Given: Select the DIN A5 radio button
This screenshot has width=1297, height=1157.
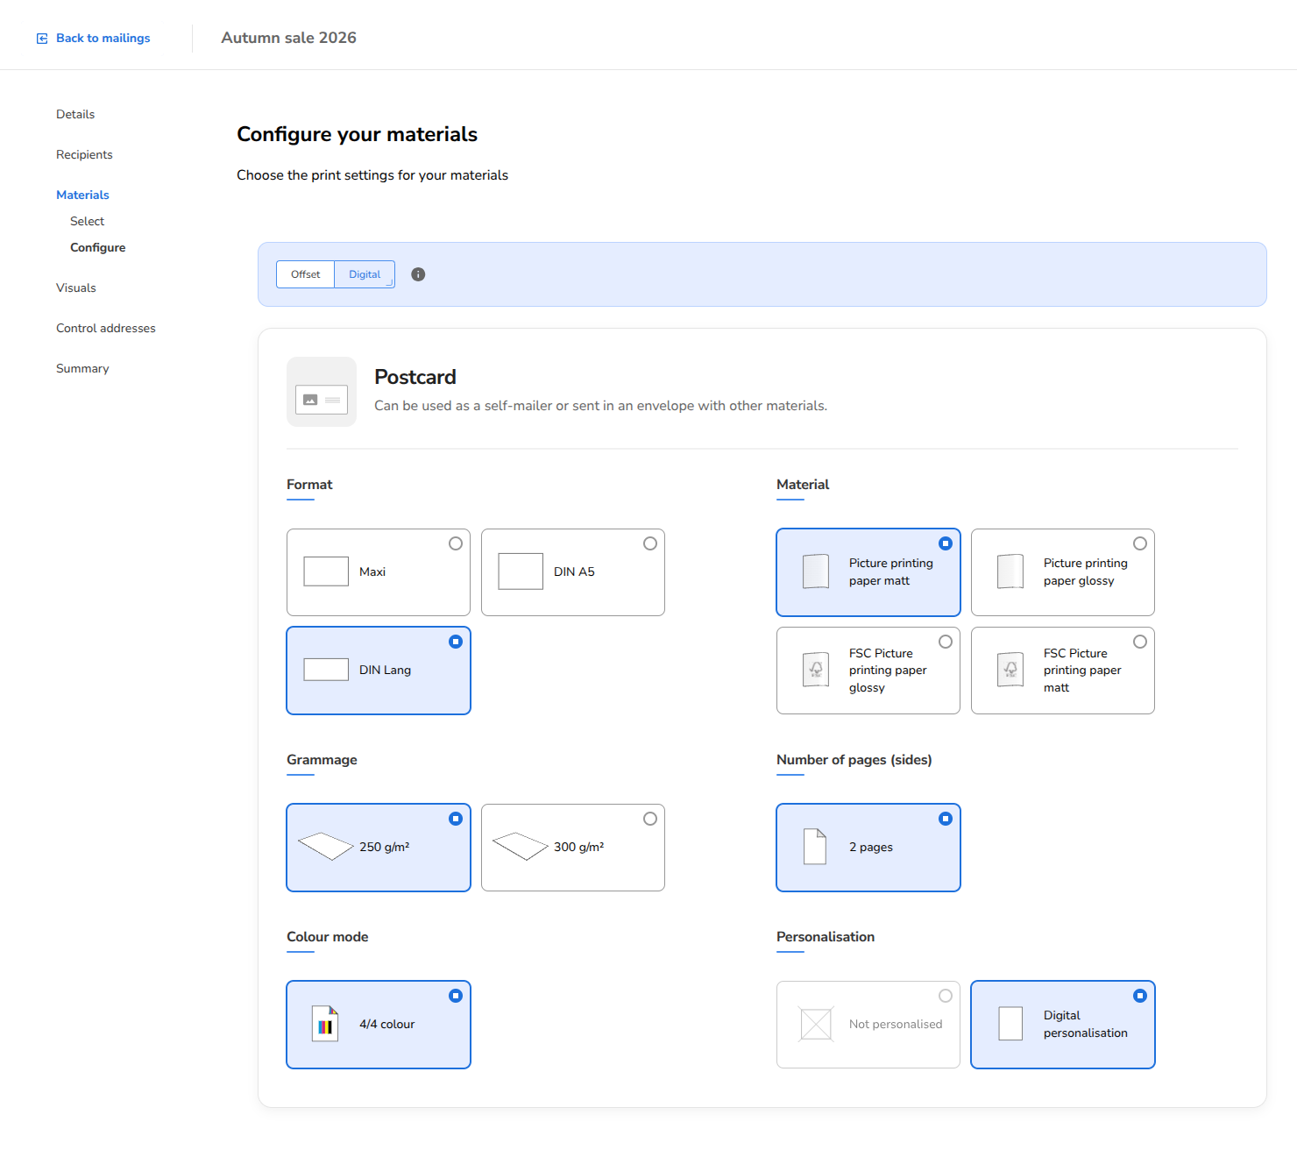Looking at the screenshot, I should tap(650, 543).
